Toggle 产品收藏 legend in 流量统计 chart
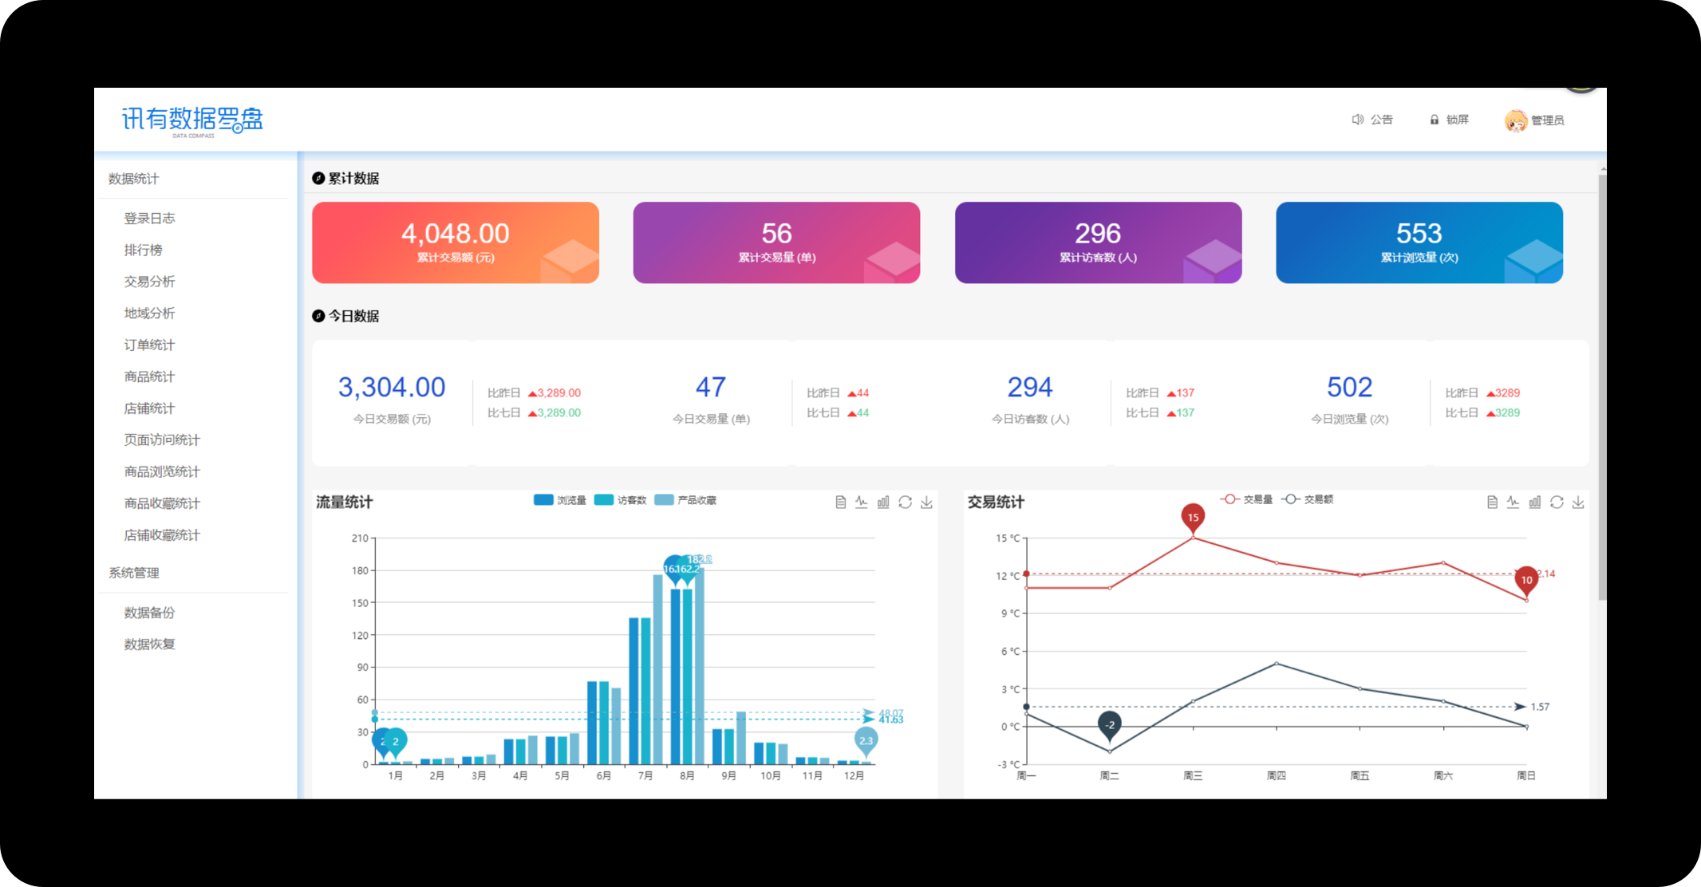 point(685,500)
